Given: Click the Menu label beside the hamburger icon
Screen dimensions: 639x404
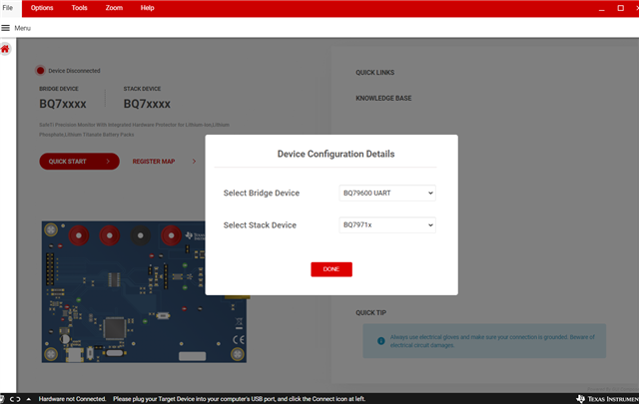Looking at the screenshot, I should (x=22, y=28).
